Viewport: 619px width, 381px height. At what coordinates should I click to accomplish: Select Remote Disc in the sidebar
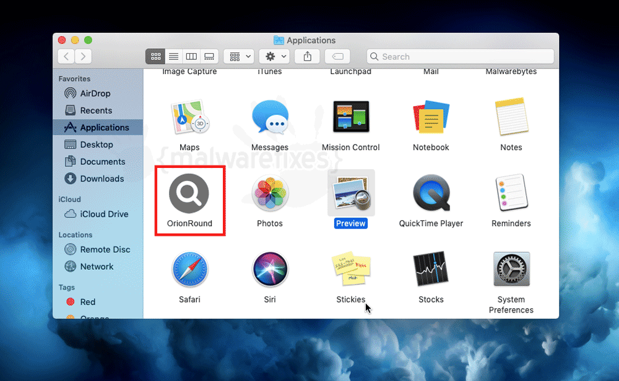click(x=98, y=249)
